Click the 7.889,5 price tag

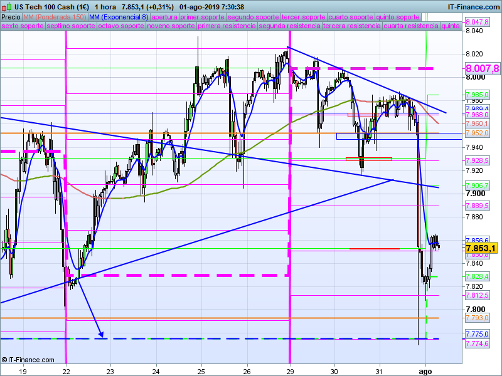point(477,206)
